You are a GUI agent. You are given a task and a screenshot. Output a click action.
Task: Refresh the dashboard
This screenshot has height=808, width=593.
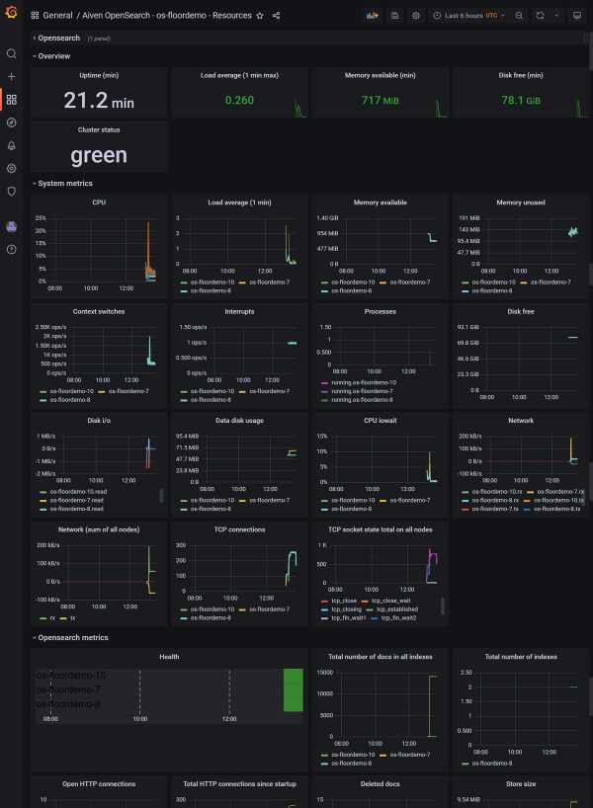coord(540,16)
